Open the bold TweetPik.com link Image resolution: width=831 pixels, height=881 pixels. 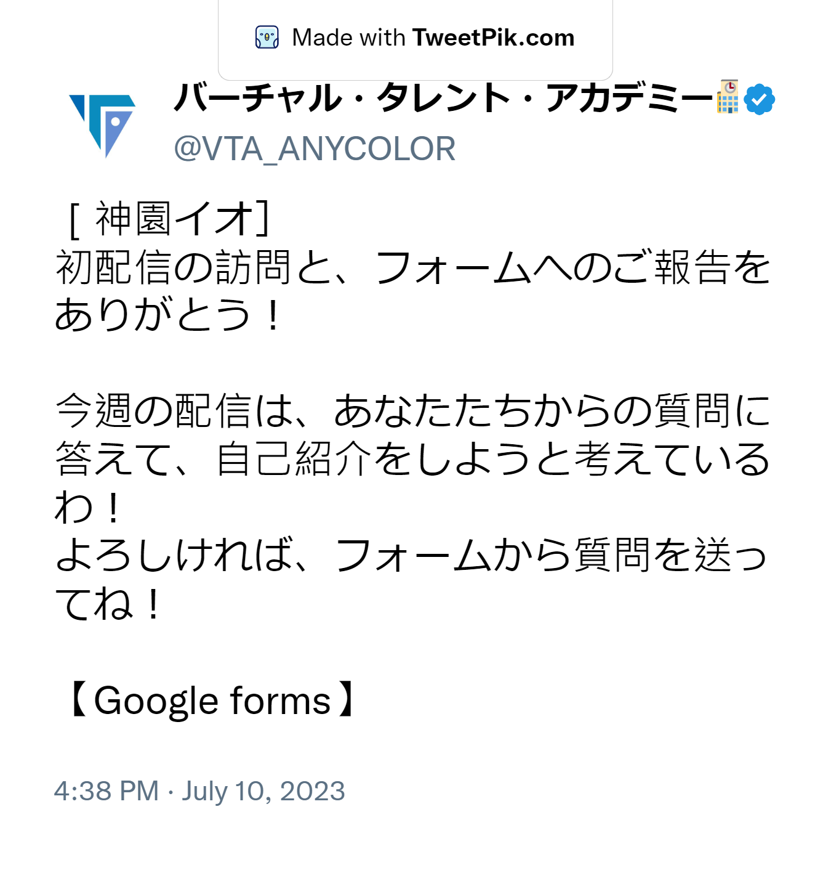pos(493,38)
